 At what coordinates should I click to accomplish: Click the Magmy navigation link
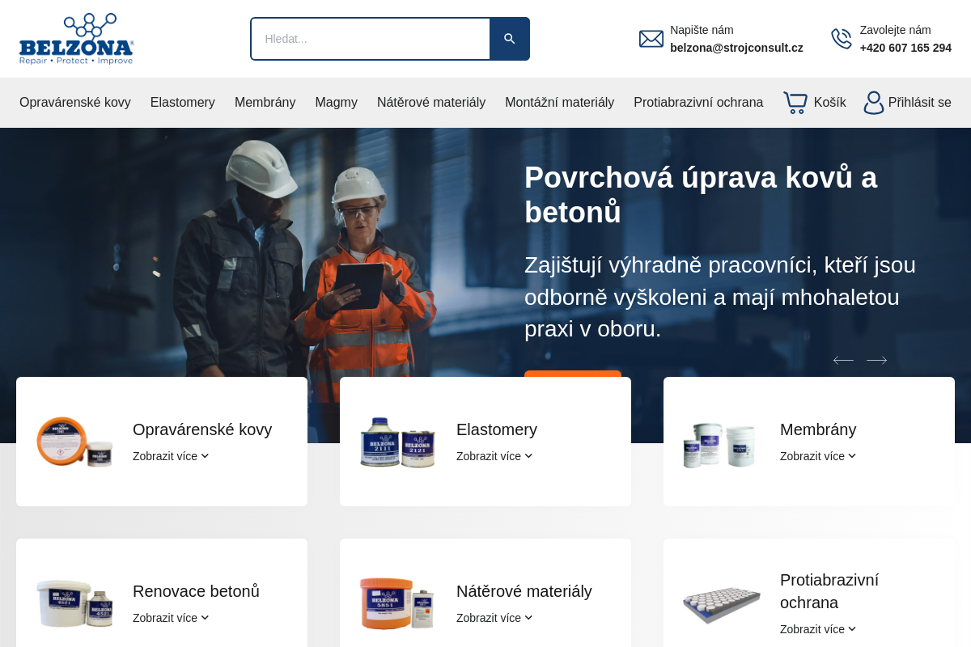tap(336, 102)
